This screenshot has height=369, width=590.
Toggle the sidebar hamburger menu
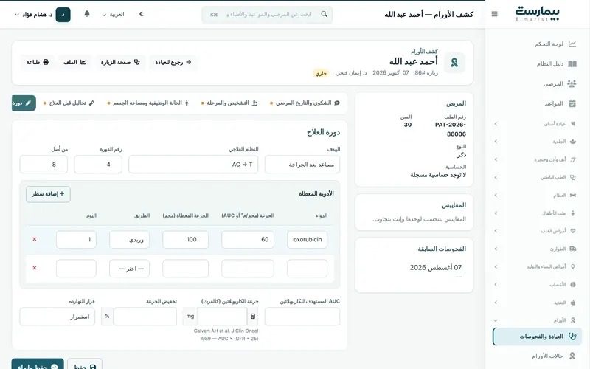coord(494,14)
